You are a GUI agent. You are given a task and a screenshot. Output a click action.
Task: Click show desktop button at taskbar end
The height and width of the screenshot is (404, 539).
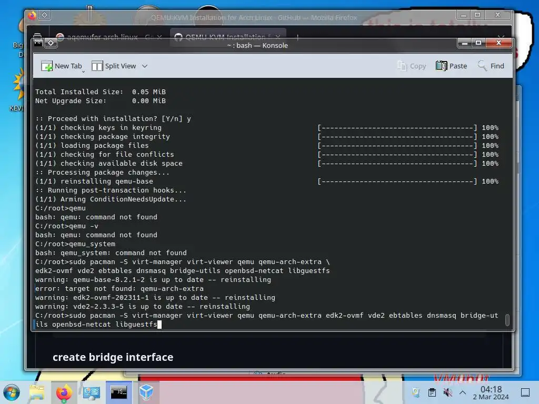coord(525,392)
